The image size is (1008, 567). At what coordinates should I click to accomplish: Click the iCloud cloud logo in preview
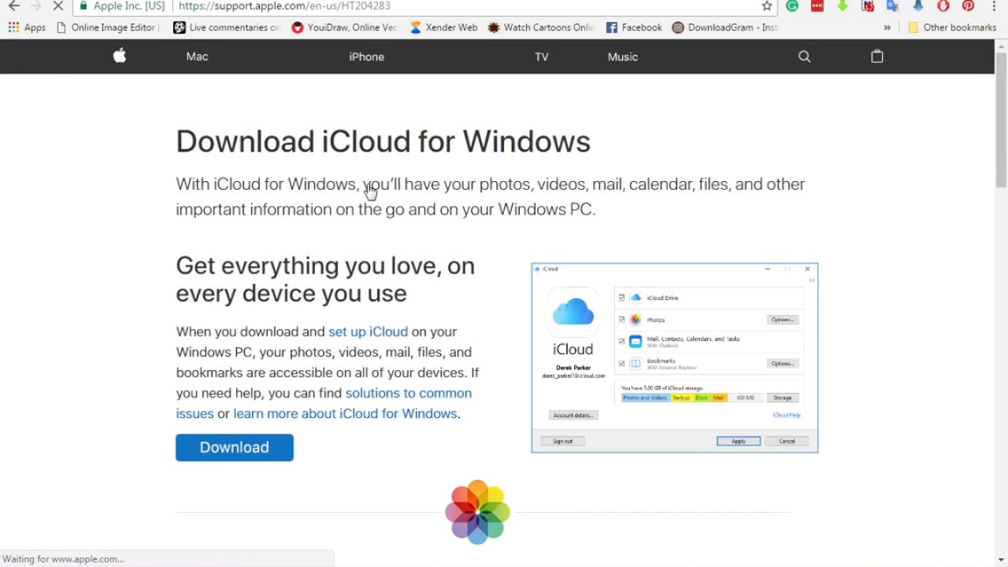(573, 312)
